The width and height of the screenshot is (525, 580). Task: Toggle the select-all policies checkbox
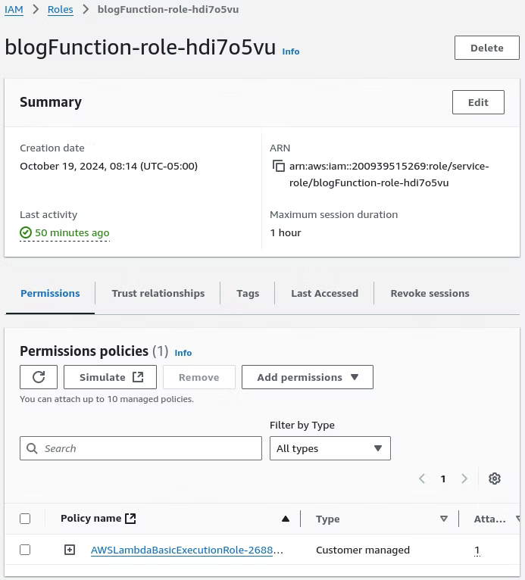25,519
